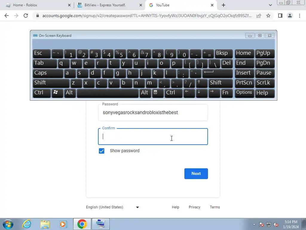Open a new tab with plus button
The height and width of the screenshot is (230, 306).
[x=224, y=5]
